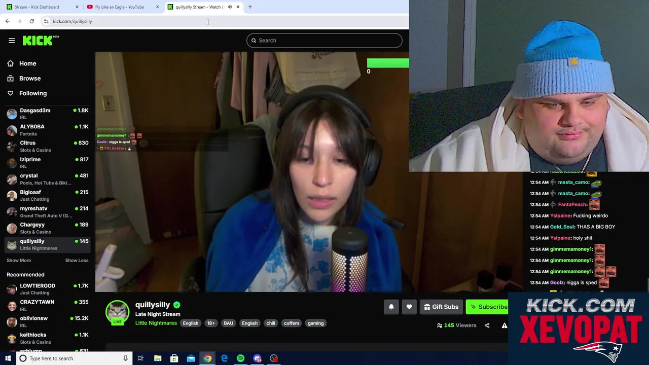649x365 pixels.
Task: Open Chargeyy channel in sidebar
Action: tap(47, 228)
